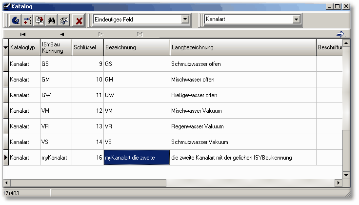Click the horizontal scrollbar thumb
This screenshot has width=359, height=205.
point(88,183)
